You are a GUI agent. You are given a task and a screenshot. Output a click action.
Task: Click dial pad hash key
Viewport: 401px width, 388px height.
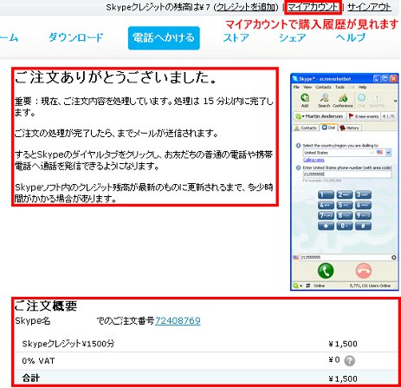363,226
